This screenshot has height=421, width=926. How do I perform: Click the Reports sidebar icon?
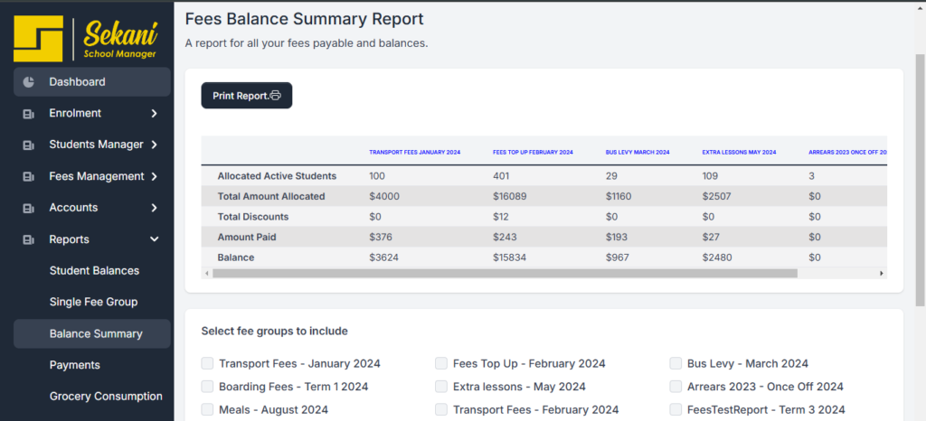29,240
